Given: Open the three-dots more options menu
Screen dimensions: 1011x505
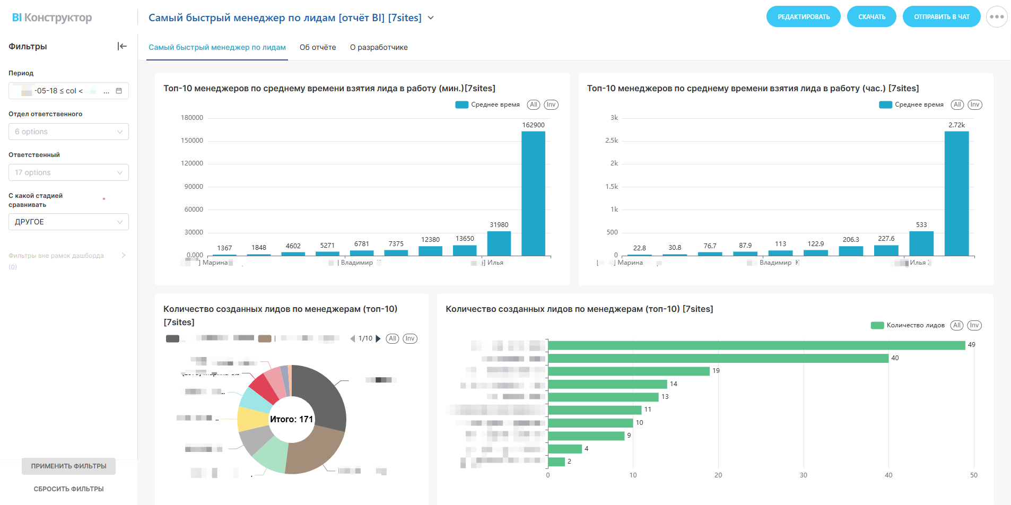Looking at the screenshot, I should coord(996,17).
